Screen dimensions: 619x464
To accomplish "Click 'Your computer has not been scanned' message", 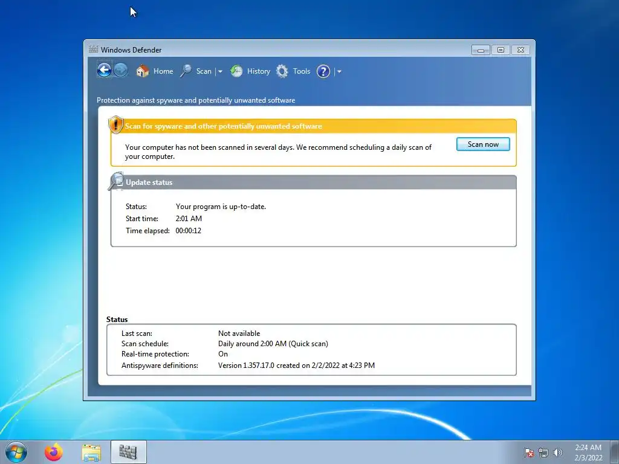I will click(x=278, y=152).
